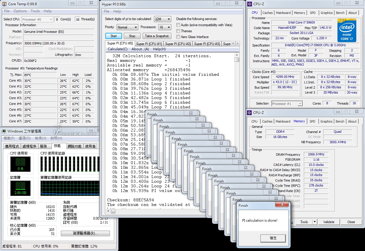
Task: Open the Help menu in Core Temp
Action: [x=48, y=11]
